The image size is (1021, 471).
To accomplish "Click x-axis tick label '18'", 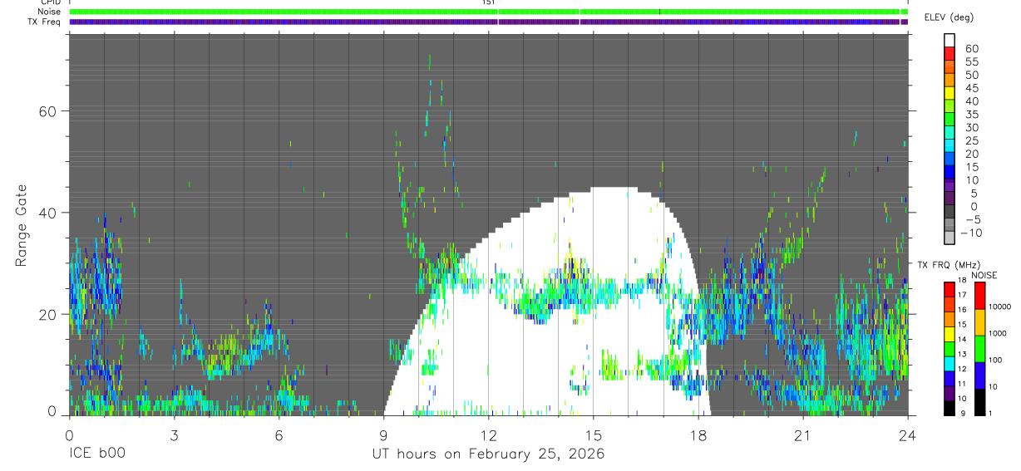I will pos(698,435).
